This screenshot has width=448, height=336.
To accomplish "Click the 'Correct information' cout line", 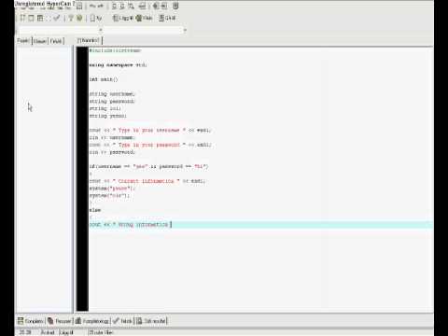I will coord(147,181).
